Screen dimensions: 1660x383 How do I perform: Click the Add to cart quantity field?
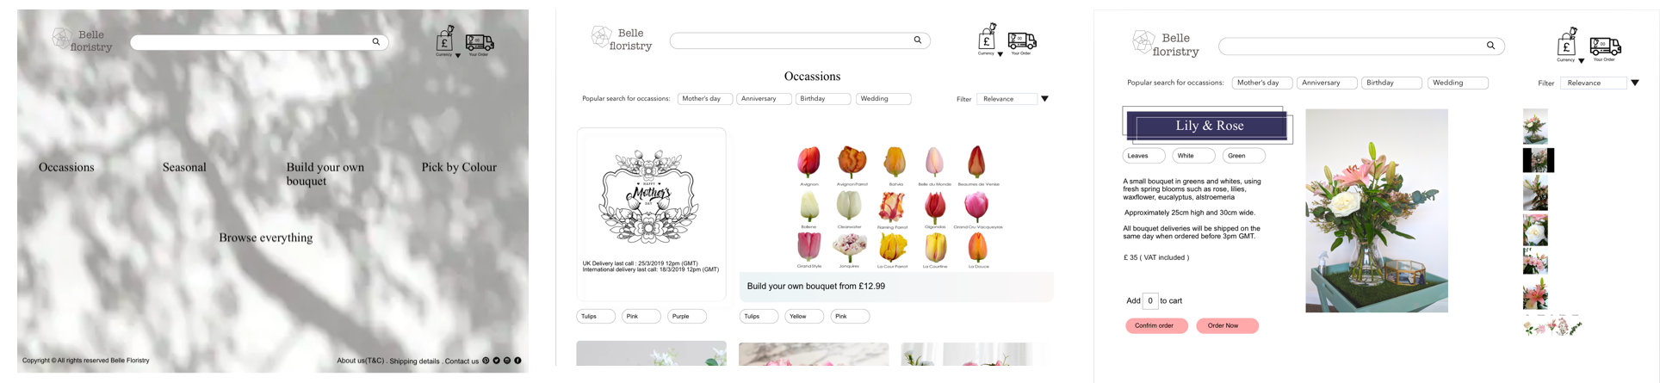1149,300
